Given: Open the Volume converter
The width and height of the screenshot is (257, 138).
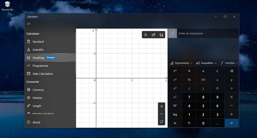Looking at the screenshot, I should [x=50, y=98].
